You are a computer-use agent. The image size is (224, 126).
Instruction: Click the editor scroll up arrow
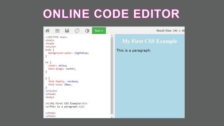pyautogui.click(x=112, y=36)
